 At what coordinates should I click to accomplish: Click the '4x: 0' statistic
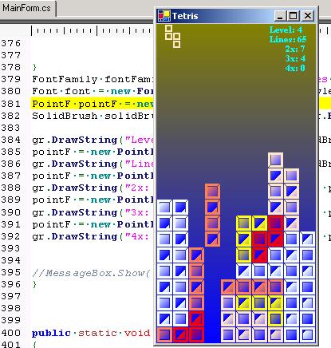[x=295, y=69]
